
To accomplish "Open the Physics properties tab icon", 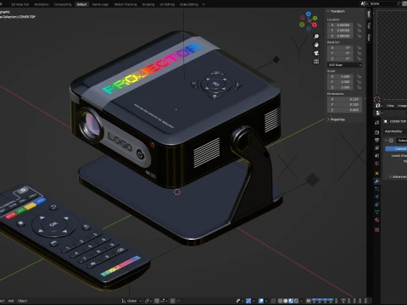I will coord(376,197).
